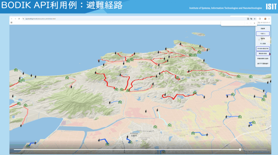Jump to next find result arrow

point(251,23)
